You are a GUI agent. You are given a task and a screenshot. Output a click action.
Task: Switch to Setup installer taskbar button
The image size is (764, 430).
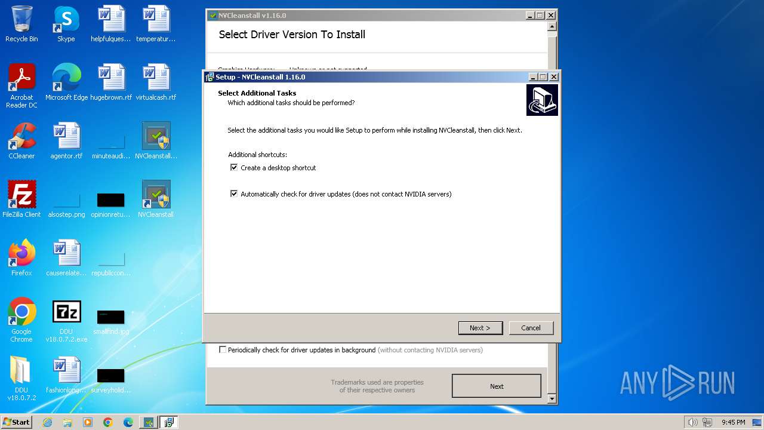pos(169,422)
